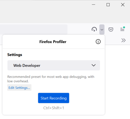130x119 pixels.
Task: Click the chevron inside the preset selector
Action: click(x=94, y=65)
